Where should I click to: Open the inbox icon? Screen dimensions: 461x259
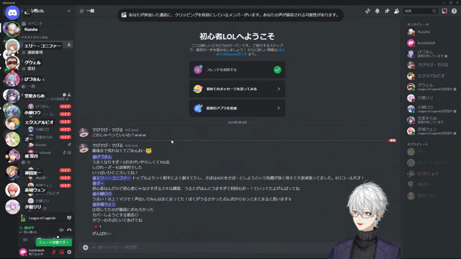click(x=445, y=11)
